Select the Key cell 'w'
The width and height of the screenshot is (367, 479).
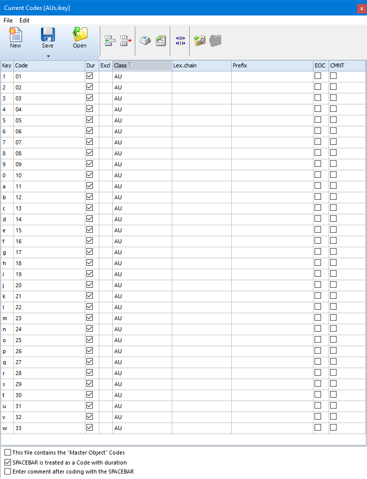(x=7, y=428)
